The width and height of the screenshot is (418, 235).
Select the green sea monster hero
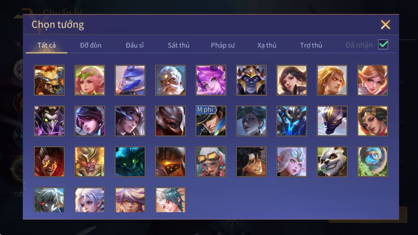tap(130, 162)
